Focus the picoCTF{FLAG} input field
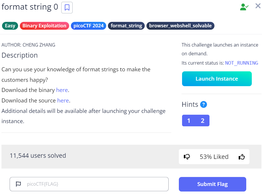262x195 pixels. click(x=93, y=184)
